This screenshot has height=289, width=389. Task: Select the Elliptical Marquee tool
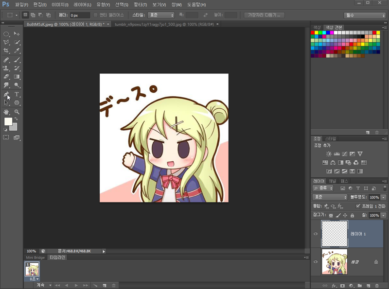click(6, 34)
